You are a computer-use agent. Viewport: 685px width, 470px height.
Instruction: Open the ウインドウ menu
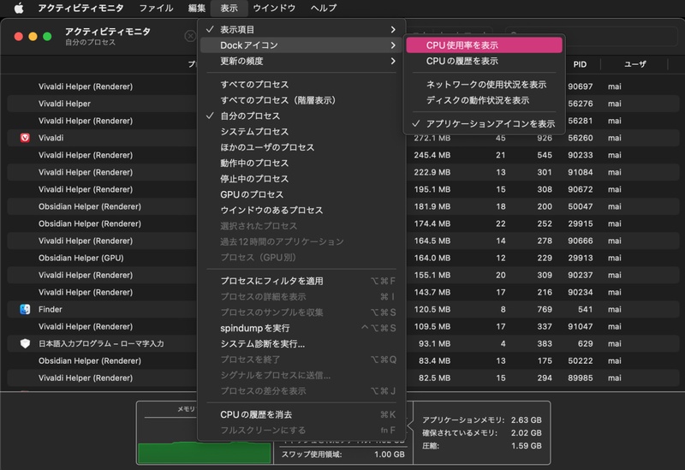274,8
